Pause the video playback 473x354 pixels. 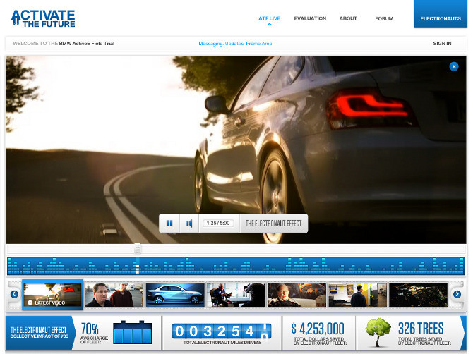click(169, 224)
